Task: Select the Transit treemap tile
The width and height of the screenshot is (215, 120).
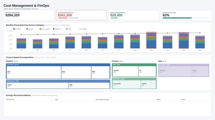Action: 37,86
